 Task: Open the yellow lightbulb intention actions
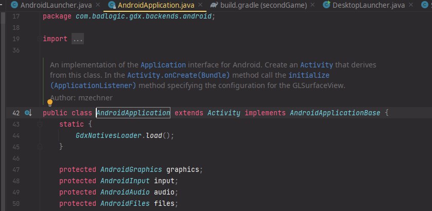click(x=49, y=103)
